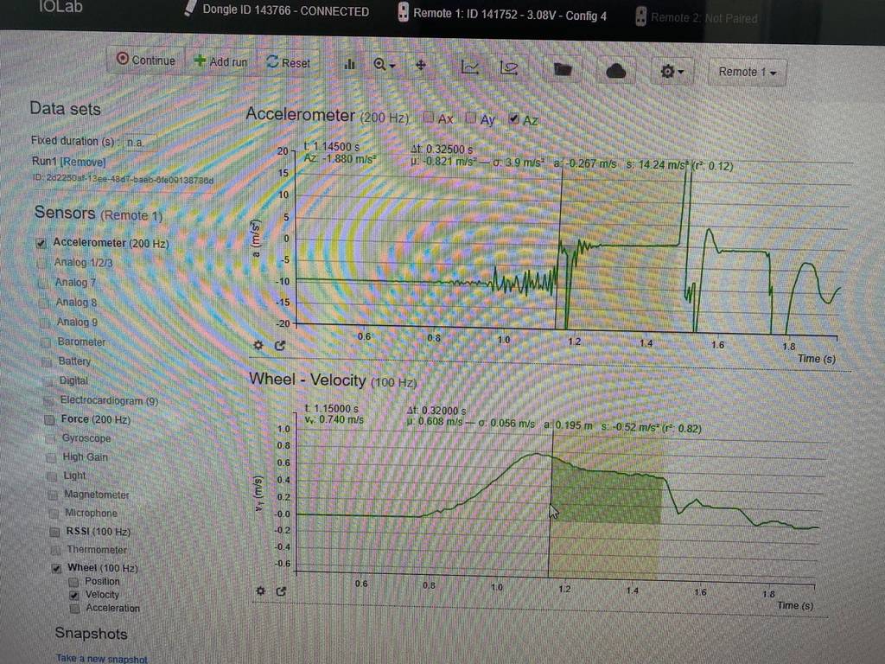Click the Remote 2 device icon
Viewport: 885px width, 664px height.
point(640,16)
